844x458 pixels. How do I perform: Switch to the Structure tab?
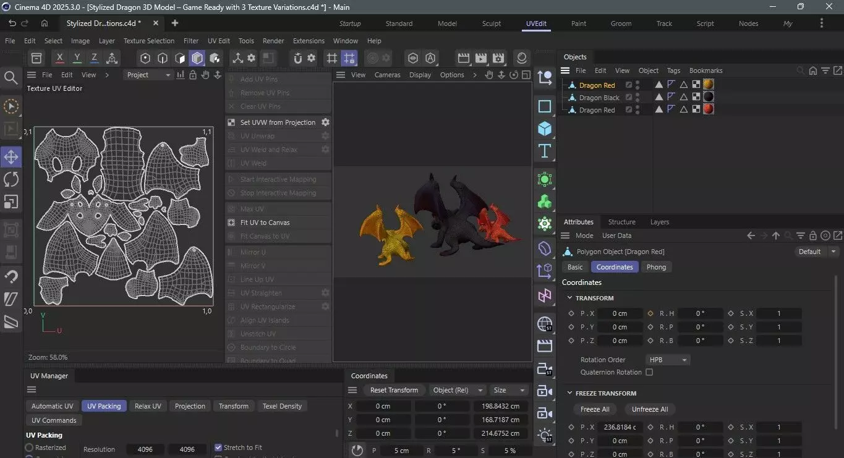(x=621, y=222)
